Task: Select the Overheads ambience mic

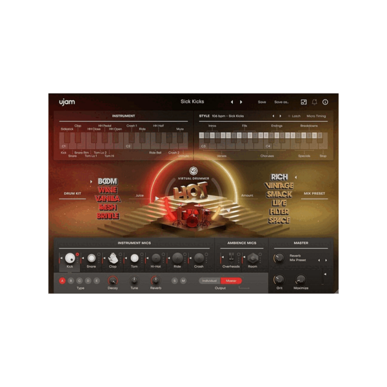Action: click(232, 257)
